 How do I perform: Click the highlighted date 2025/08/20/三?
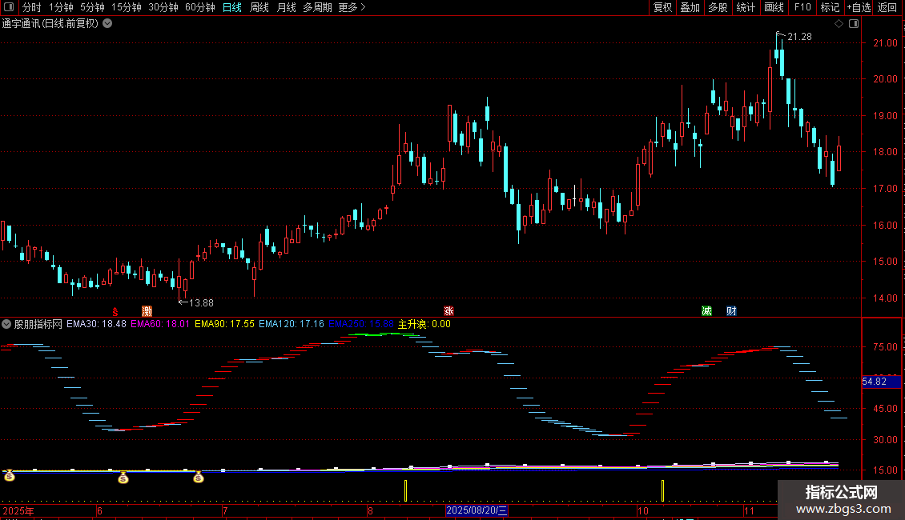coord(477,510)
